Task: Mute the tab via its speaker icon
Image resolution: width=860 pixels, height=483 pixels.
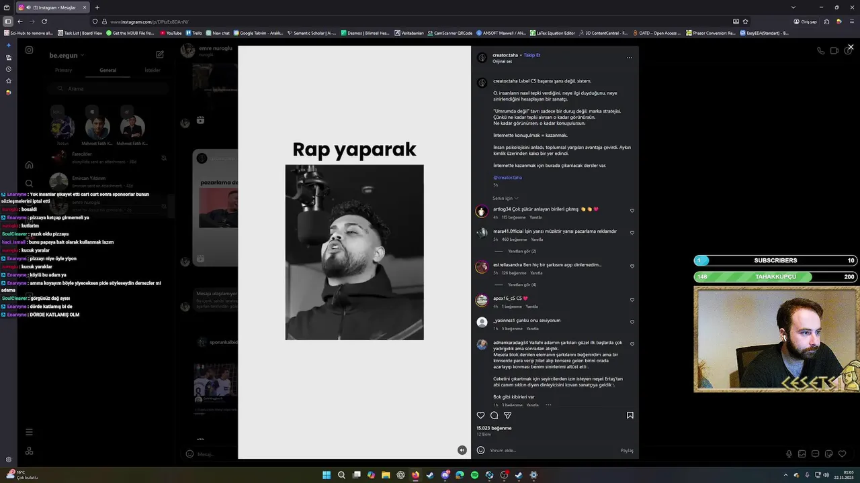Action: coord(28,7)
